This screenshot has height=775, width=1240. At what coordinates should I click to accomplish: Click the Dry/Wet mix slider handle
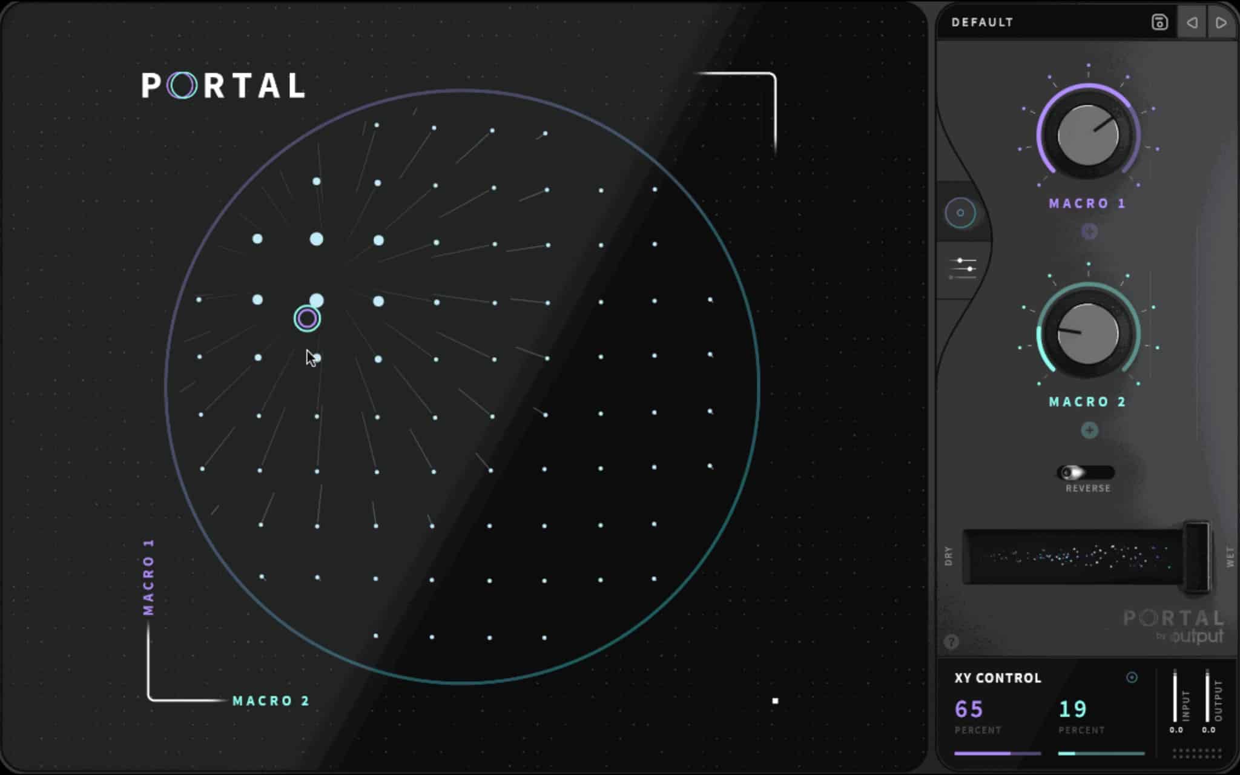click(1197, 556)
